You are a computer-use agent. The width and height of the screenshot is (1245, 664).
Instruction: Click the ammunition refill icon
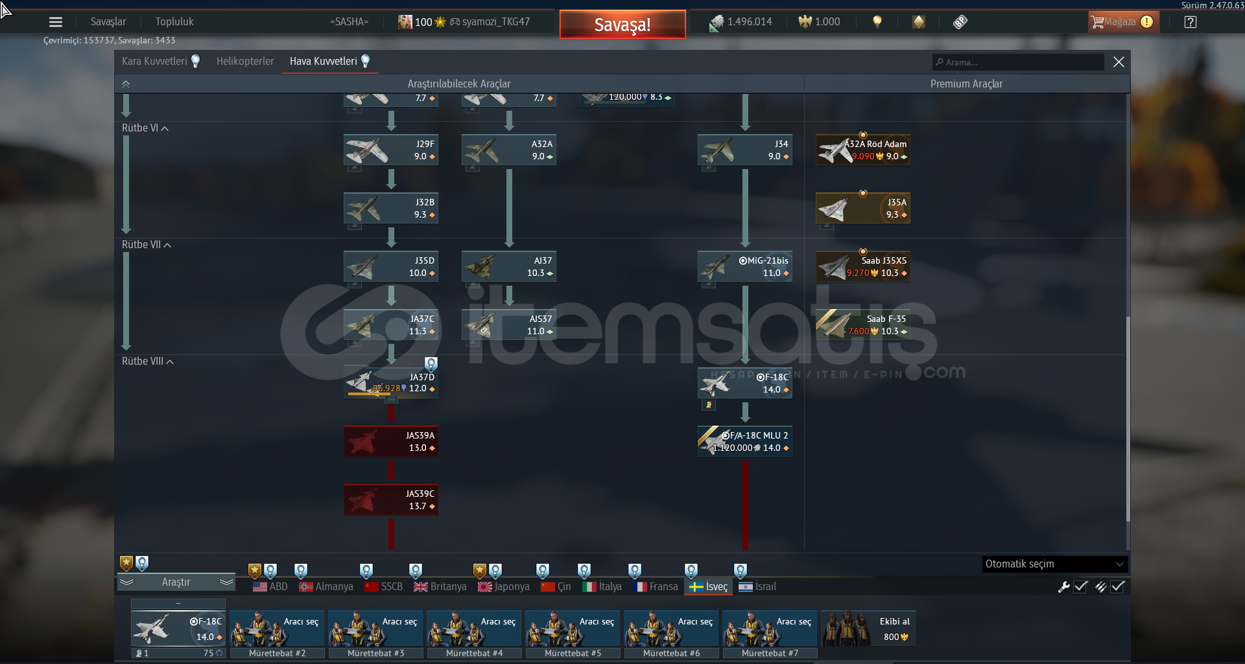click(x=1100, y=587)
